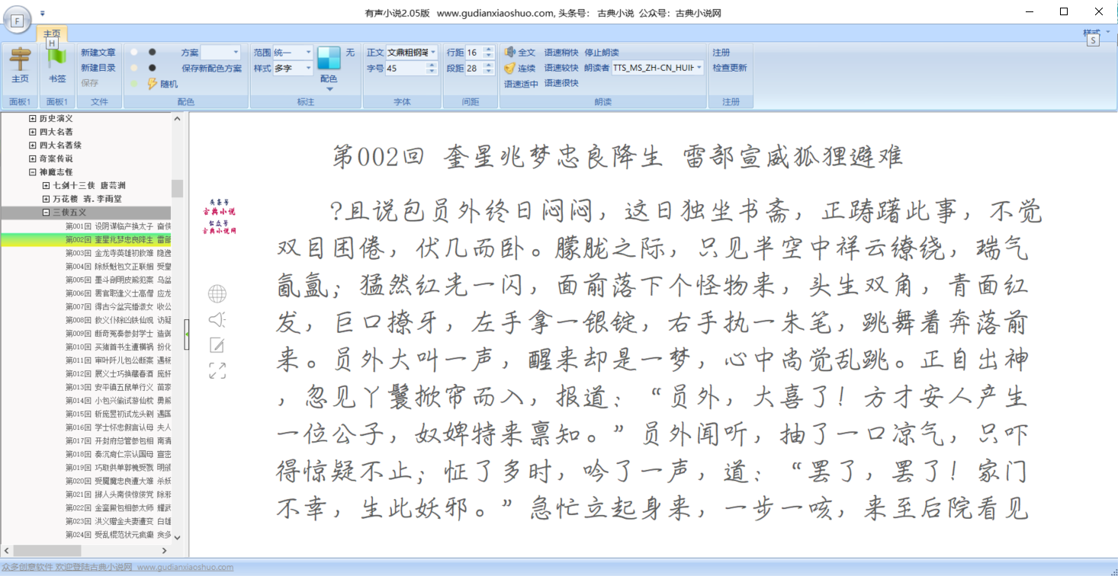Expand the 七剑十三侠 tree node

(x=46, y=186)
